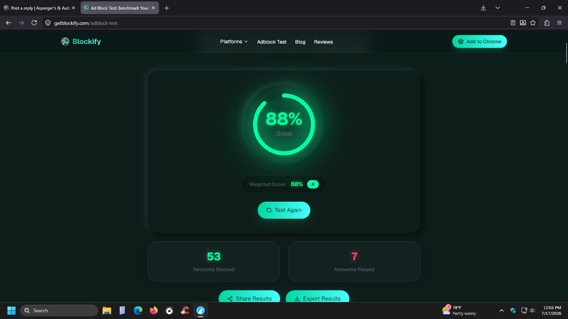Open Windows Security tray icon
The width and height of the screenshot is (568, 319).
(513, 310)
